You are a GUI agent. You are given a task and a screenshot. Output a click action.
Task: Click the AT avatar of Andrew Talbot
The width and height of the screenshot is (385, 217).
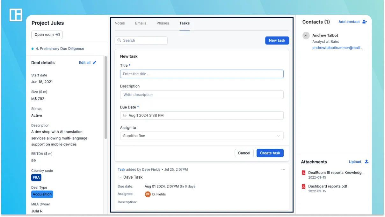point(306,36)
